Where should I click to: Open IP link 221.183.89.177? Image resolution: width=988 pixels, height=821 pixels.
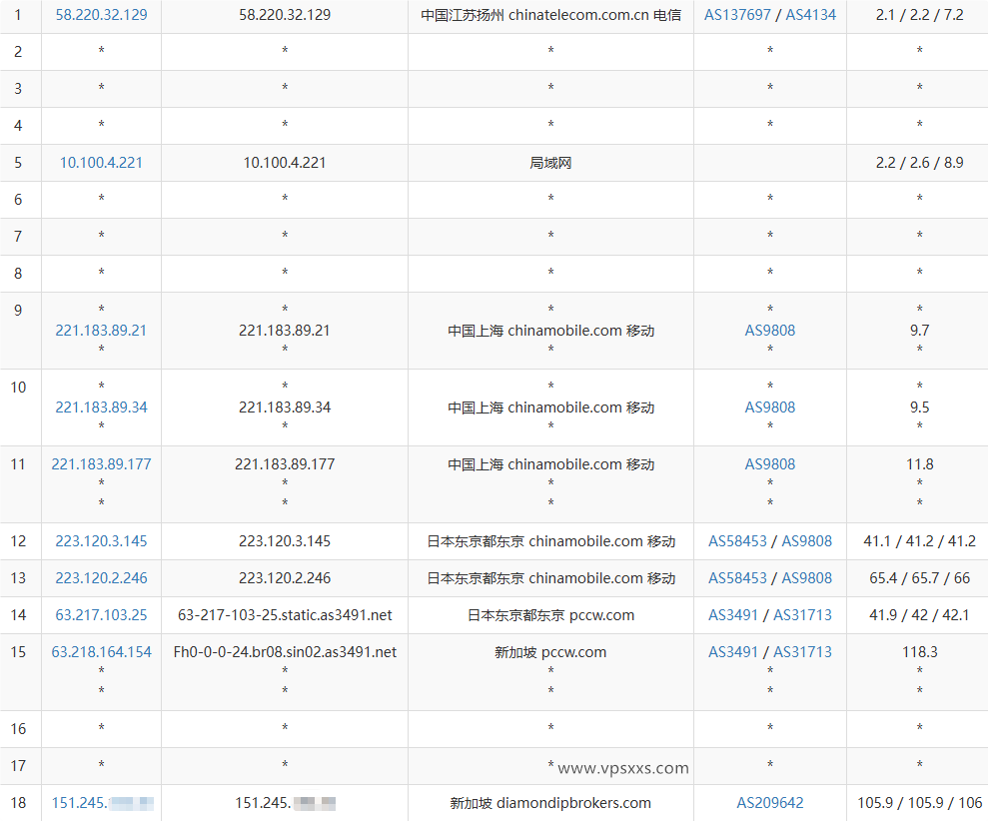pyautogui.click(x=102, y=464)
